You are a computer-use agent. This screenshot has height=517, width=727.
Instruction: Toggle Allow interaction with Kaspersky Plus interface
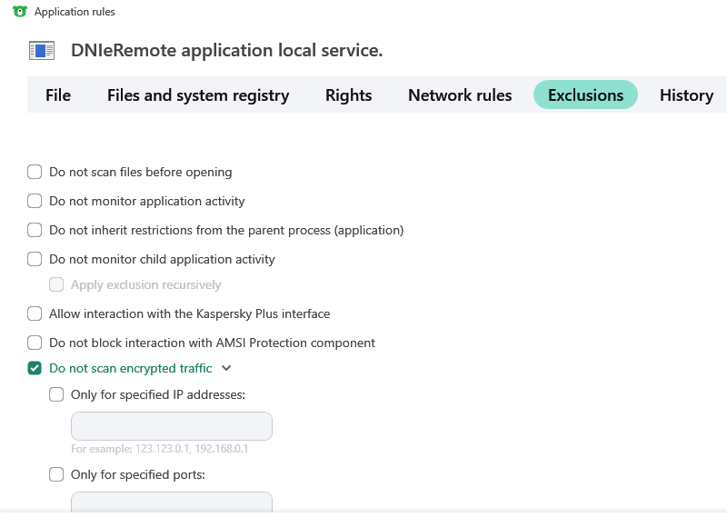[35, 313]
